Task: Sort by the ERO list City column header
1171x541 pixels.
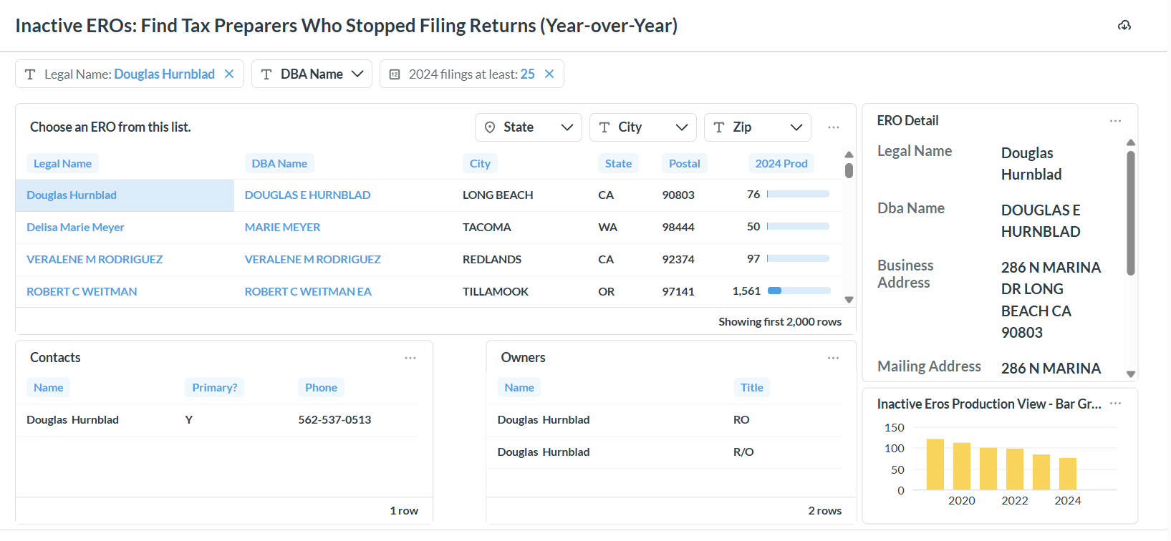Action: coord(480,163)
